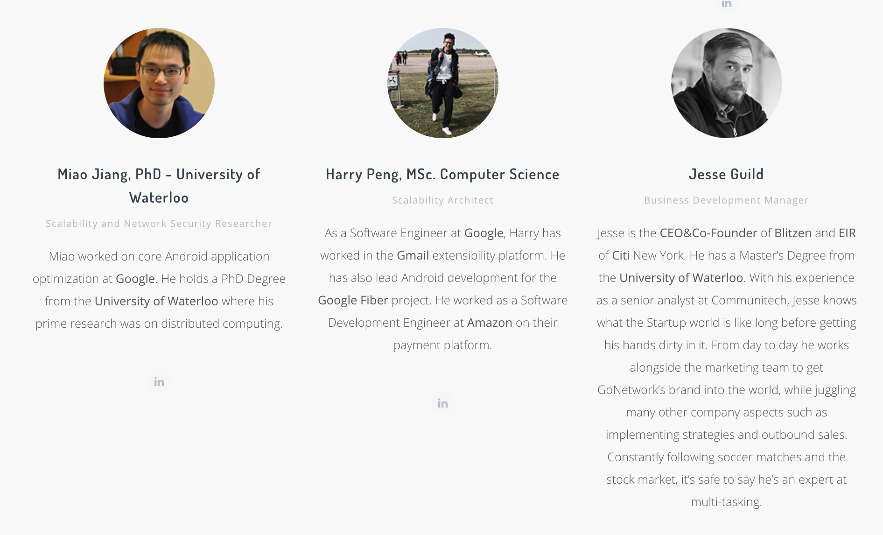This screenshot has width=883, height=535.
Task: Click Harry Peng's profile photo
Action: tap(442, 83)
